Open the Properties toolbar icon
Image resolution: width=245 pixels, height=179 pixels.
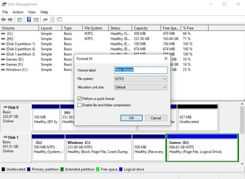[59, 19]
